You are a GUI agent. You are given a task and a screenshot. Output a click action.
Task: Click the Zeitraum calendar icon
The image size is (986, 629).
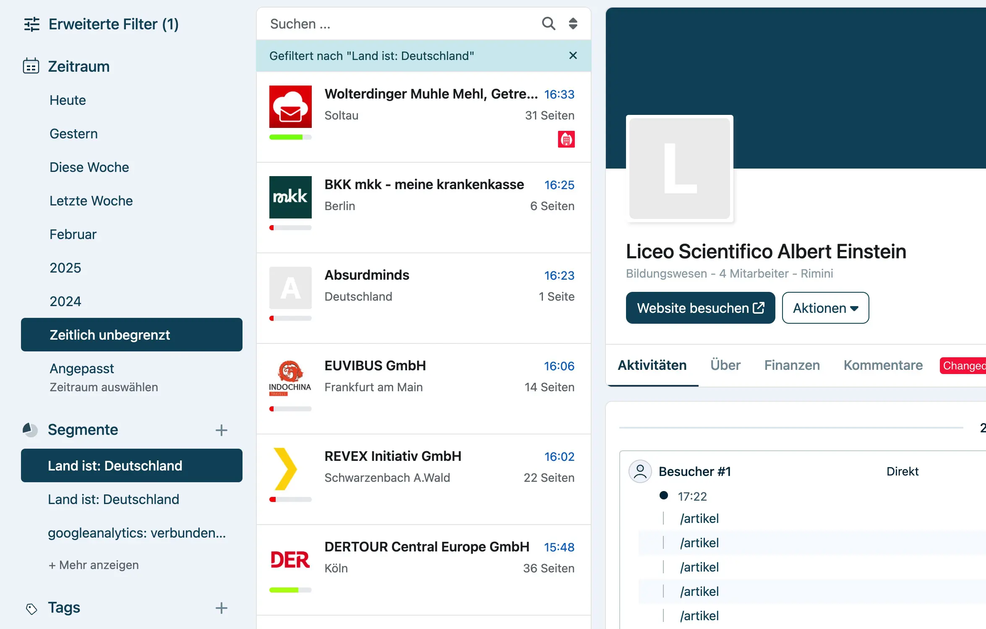(x=30, y=66)
